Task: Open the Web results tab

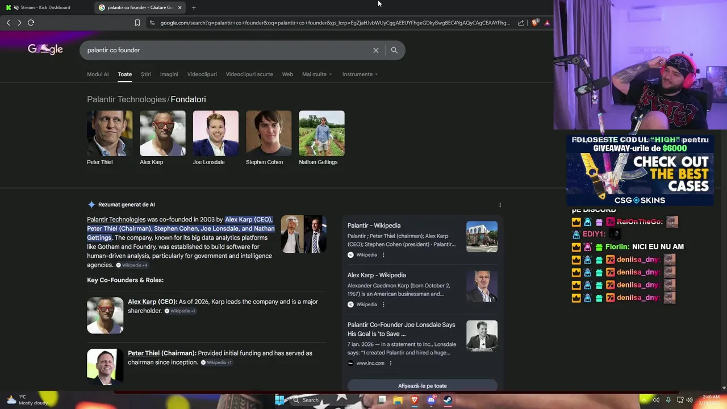Action: [x=287, y=74]
